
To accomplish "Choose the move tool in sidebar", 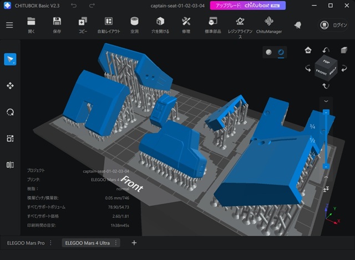I will tap(10, 86).
